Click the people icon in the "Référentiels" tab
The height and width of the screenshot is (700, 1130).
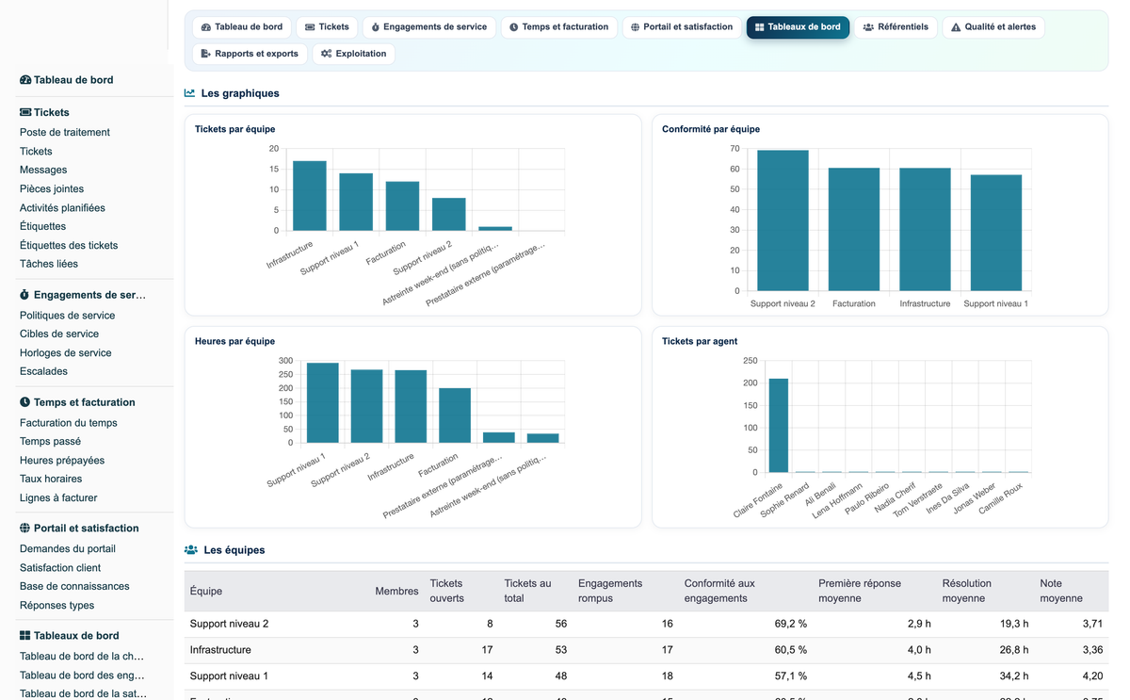click(868, 27)
